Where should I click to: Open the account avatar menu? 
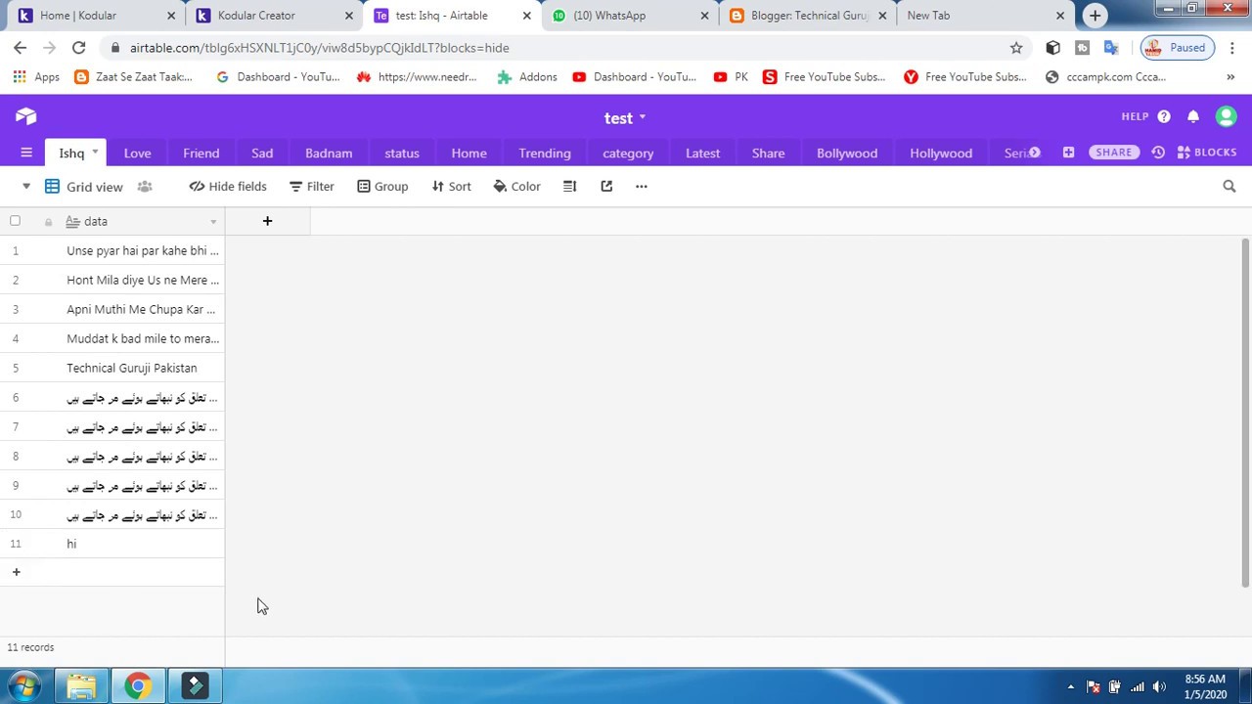[1226, 117]
